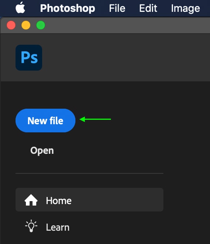Create a document with New file button
This screenshot has height=244, width=210.
[x=45, y=121]
